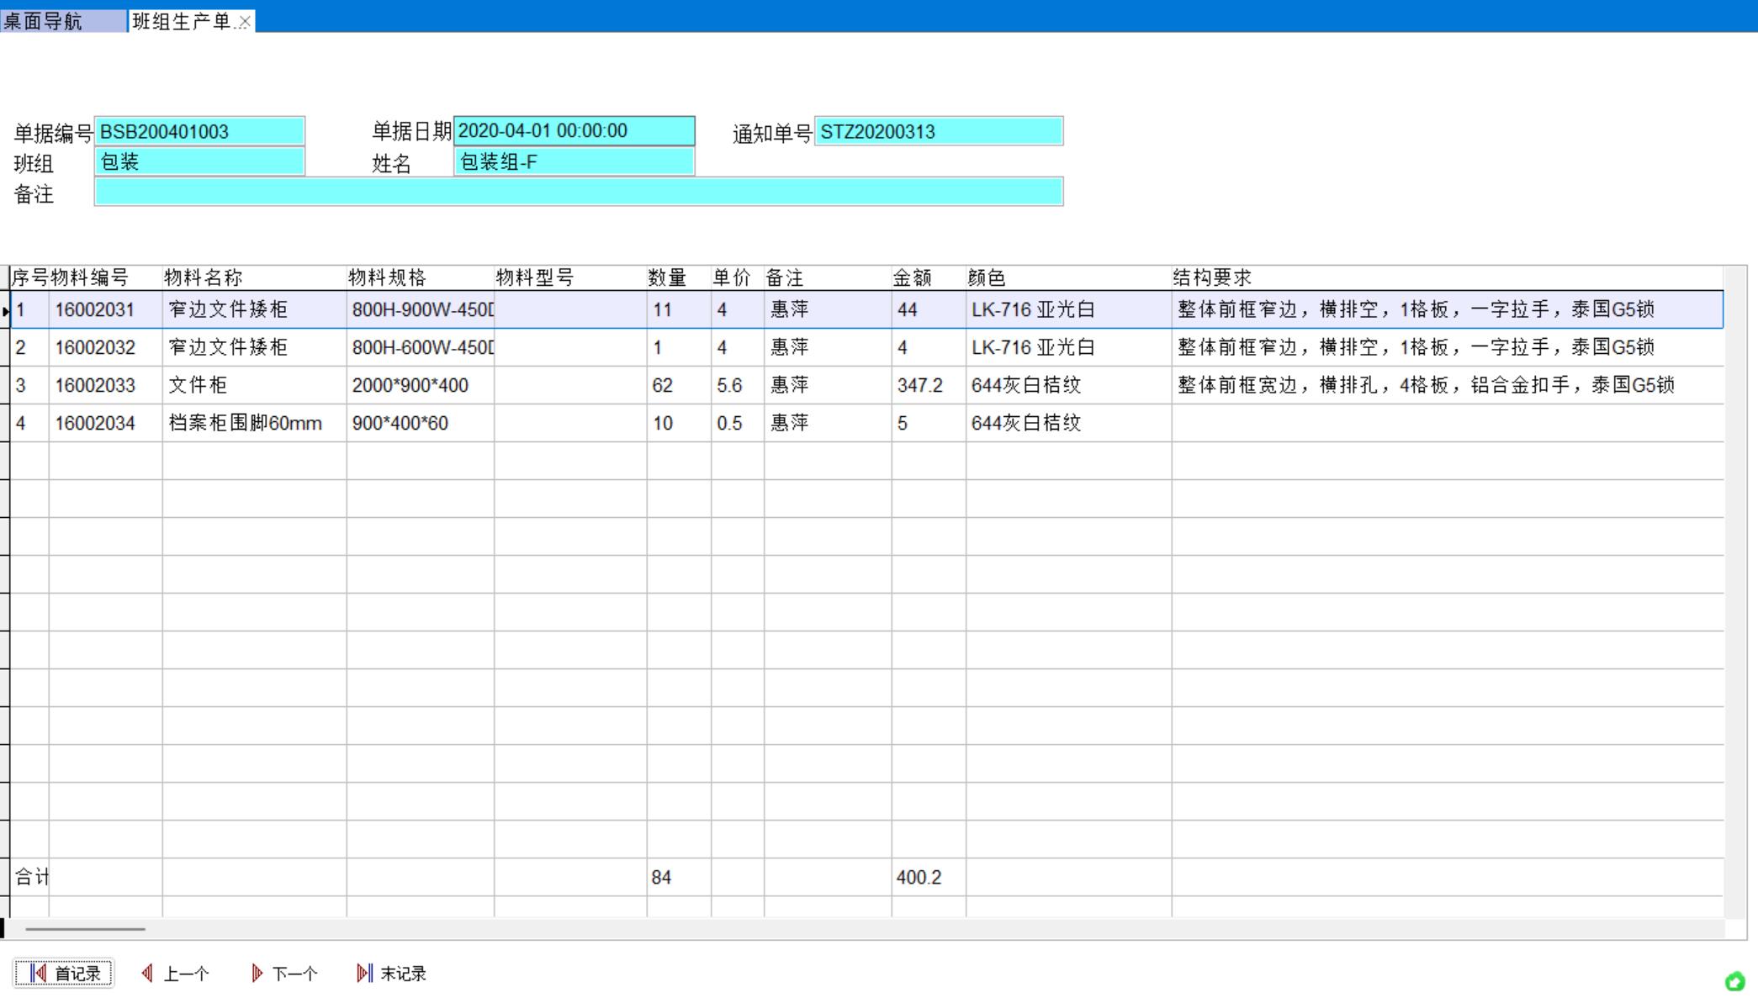Close the 班组生产单 tab with X

pyautogui.click(x=245, y=23)
